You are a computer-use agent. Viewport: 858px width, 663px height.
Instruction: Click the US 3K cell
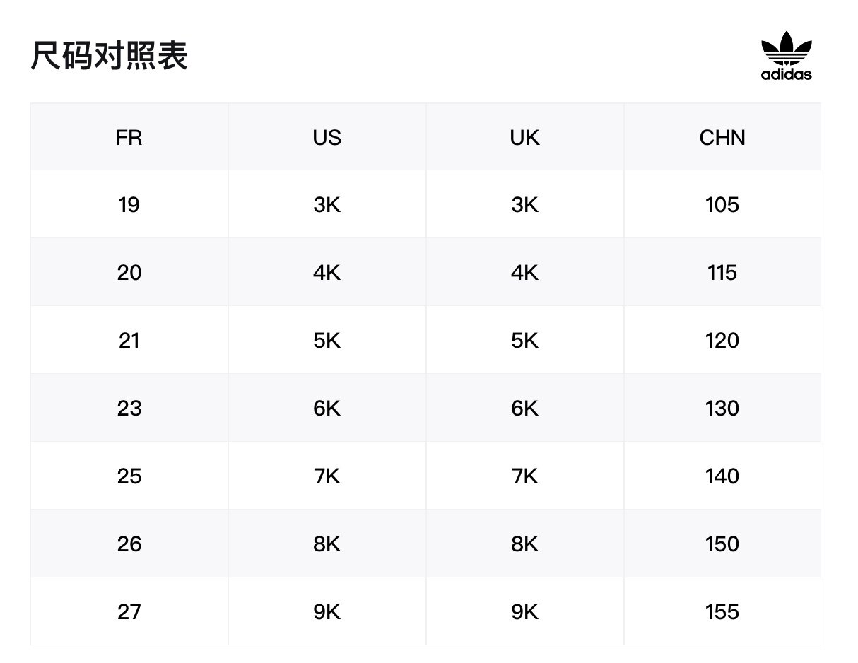tap(327, 204)
